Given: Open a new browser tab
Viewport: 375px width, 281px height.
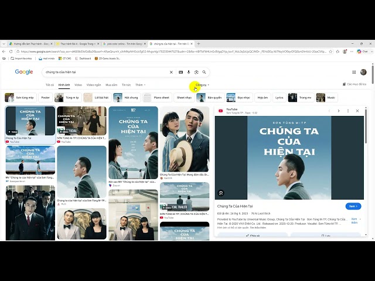Looking at the screenshot, I should [x=199, y=44].
